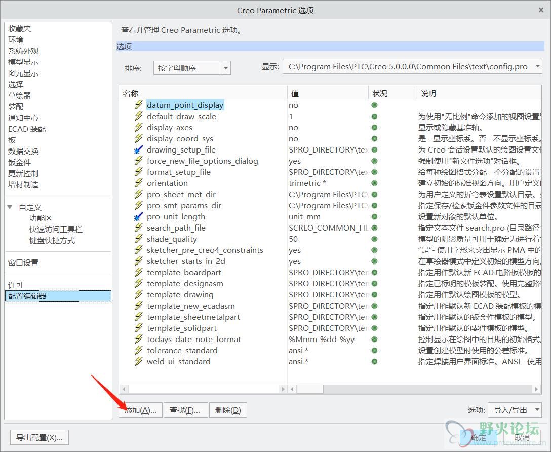
Task: Click the trimetric * value cell
Action: [x=307, y=183]
